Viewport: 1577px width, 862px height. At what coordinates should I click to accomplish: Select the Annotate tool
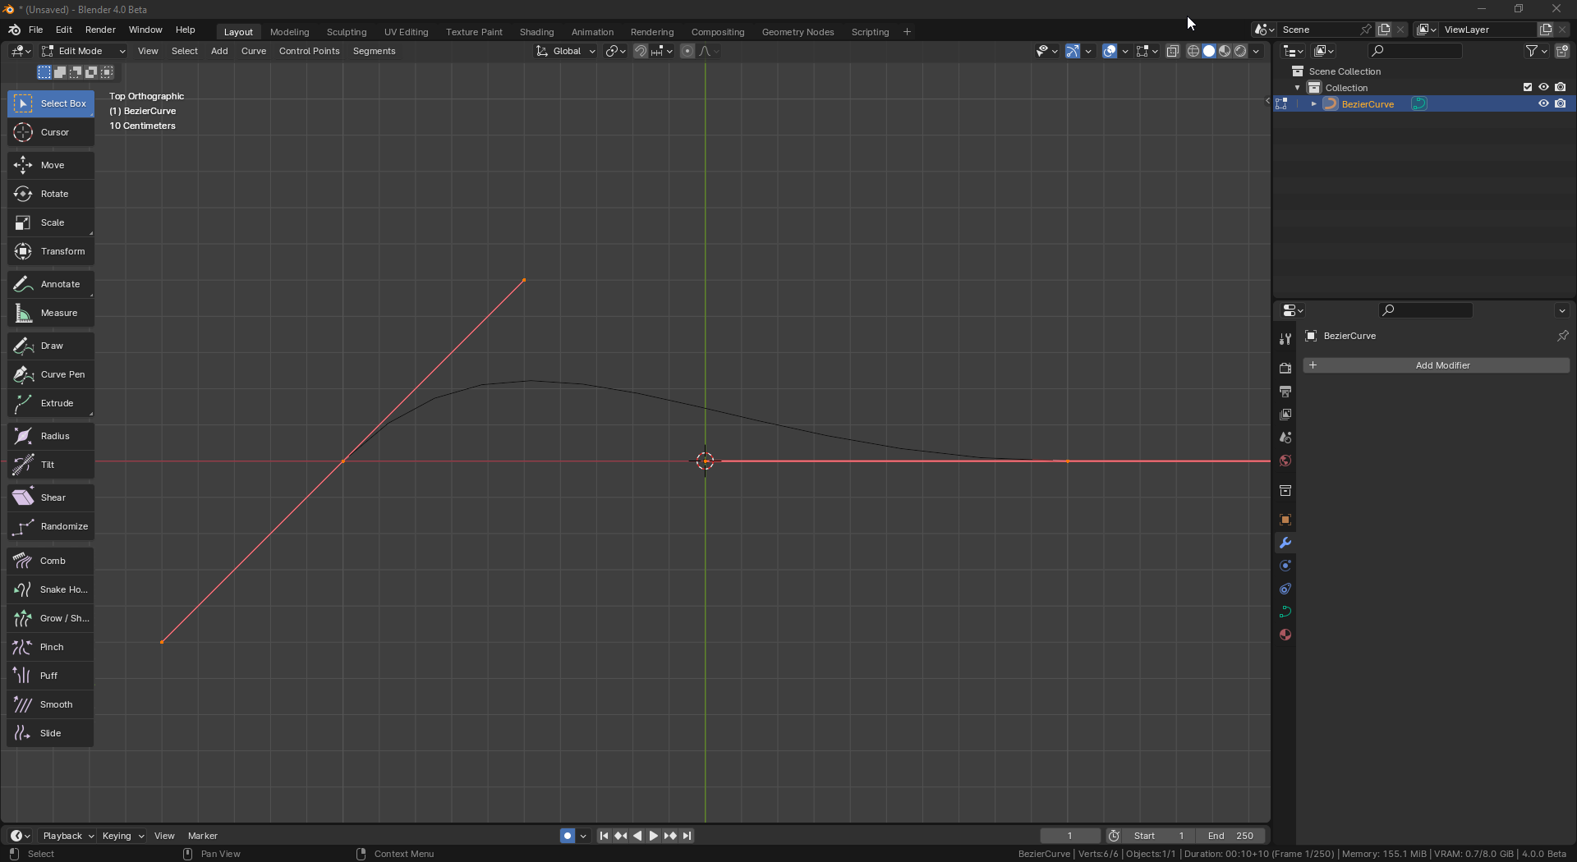51,284
